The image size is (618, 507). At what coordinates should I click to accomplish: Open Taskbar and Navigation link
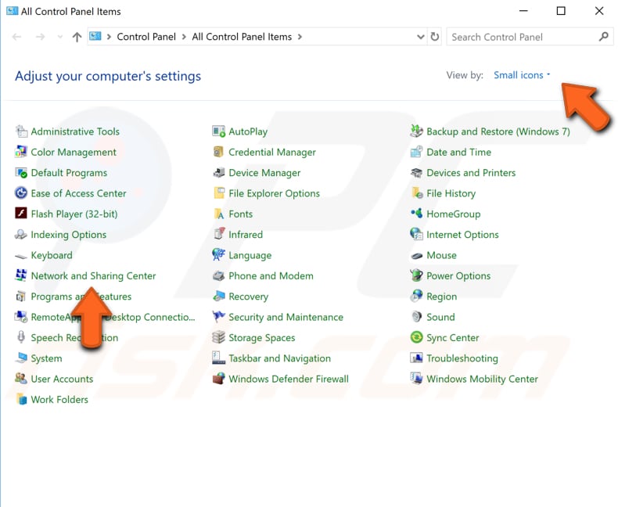click(279, 358)
